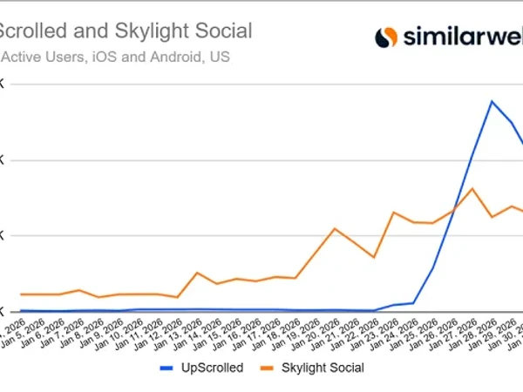Click the peak of the blue UpScrolled line

[x=492, y=101]
